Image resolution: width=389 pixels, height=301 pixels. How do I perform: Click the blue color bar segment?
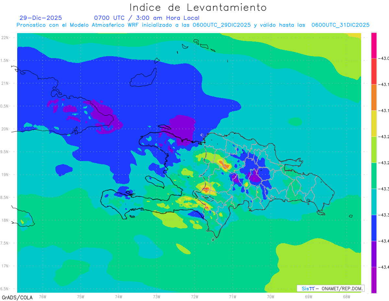click(374, 228)
